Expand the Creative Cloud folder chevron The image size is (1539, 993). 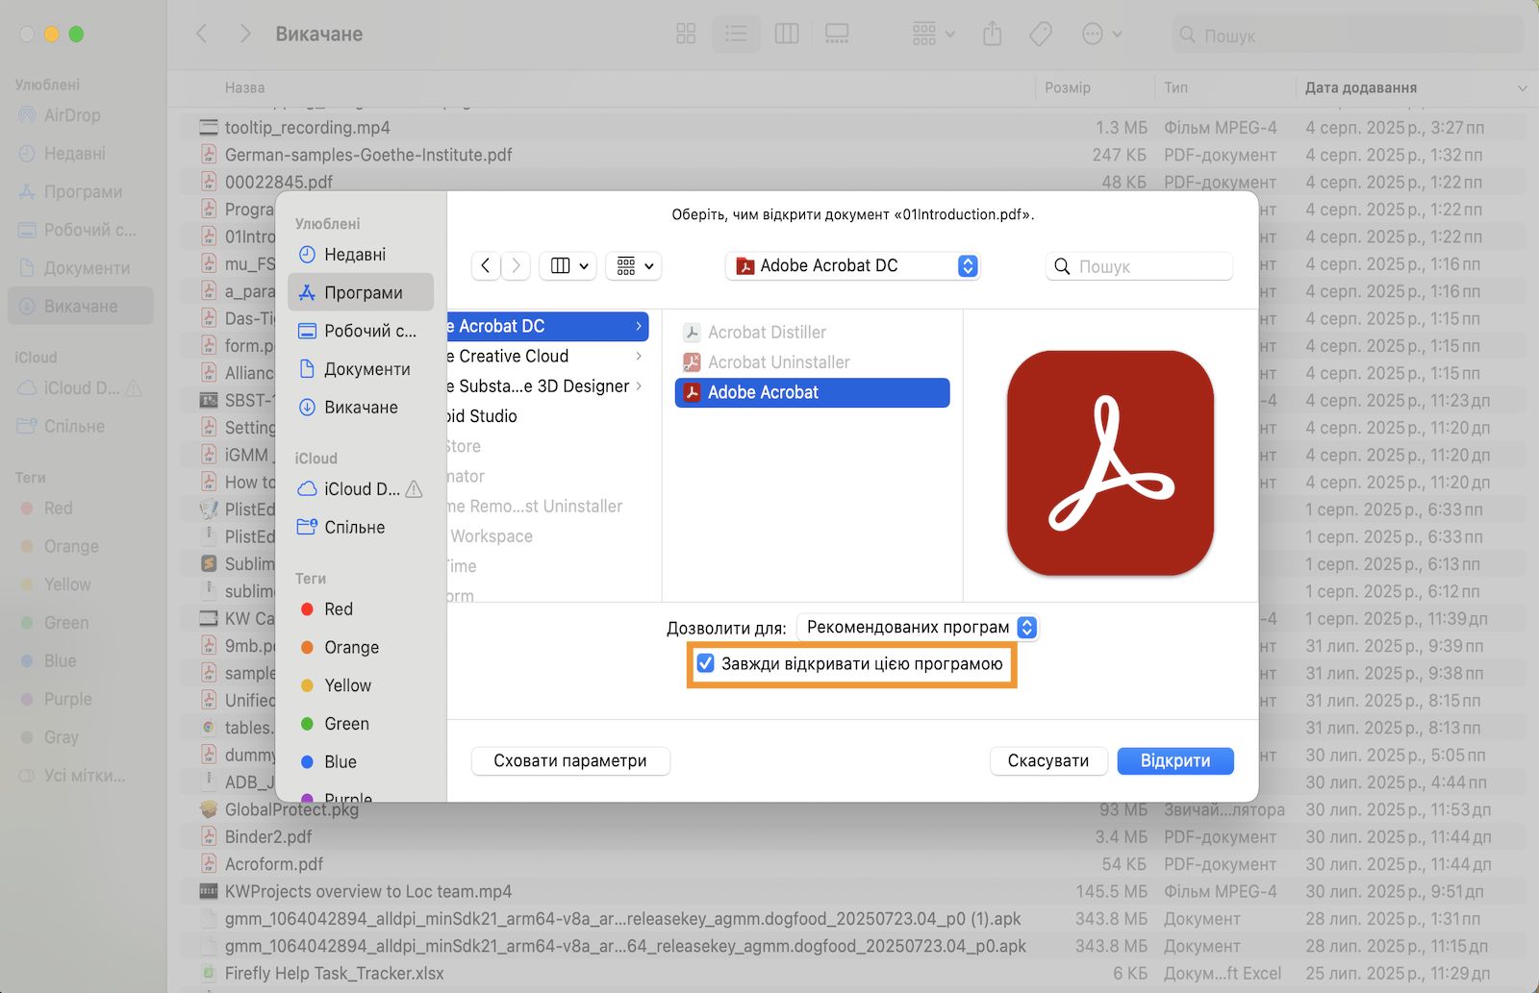click(639, 357)
